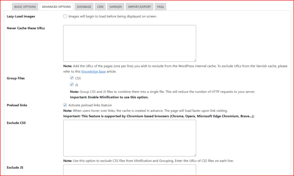Click the 'Lazy-Load images' setting title
294x176 pixels.
click(21, 16)
